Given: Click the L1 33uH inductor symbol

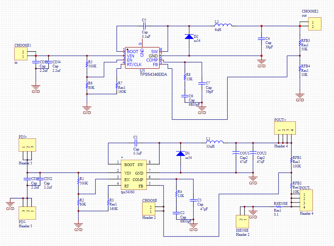Looking at the screenshot, I should [215, 142].
